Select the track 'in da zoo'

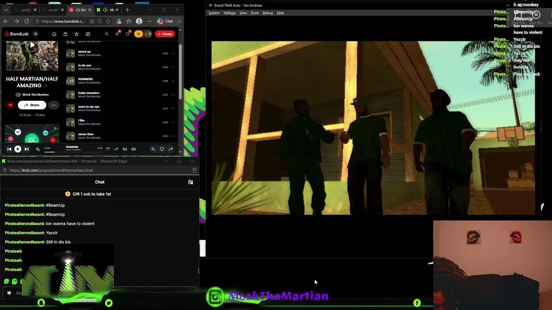point(85,65)
